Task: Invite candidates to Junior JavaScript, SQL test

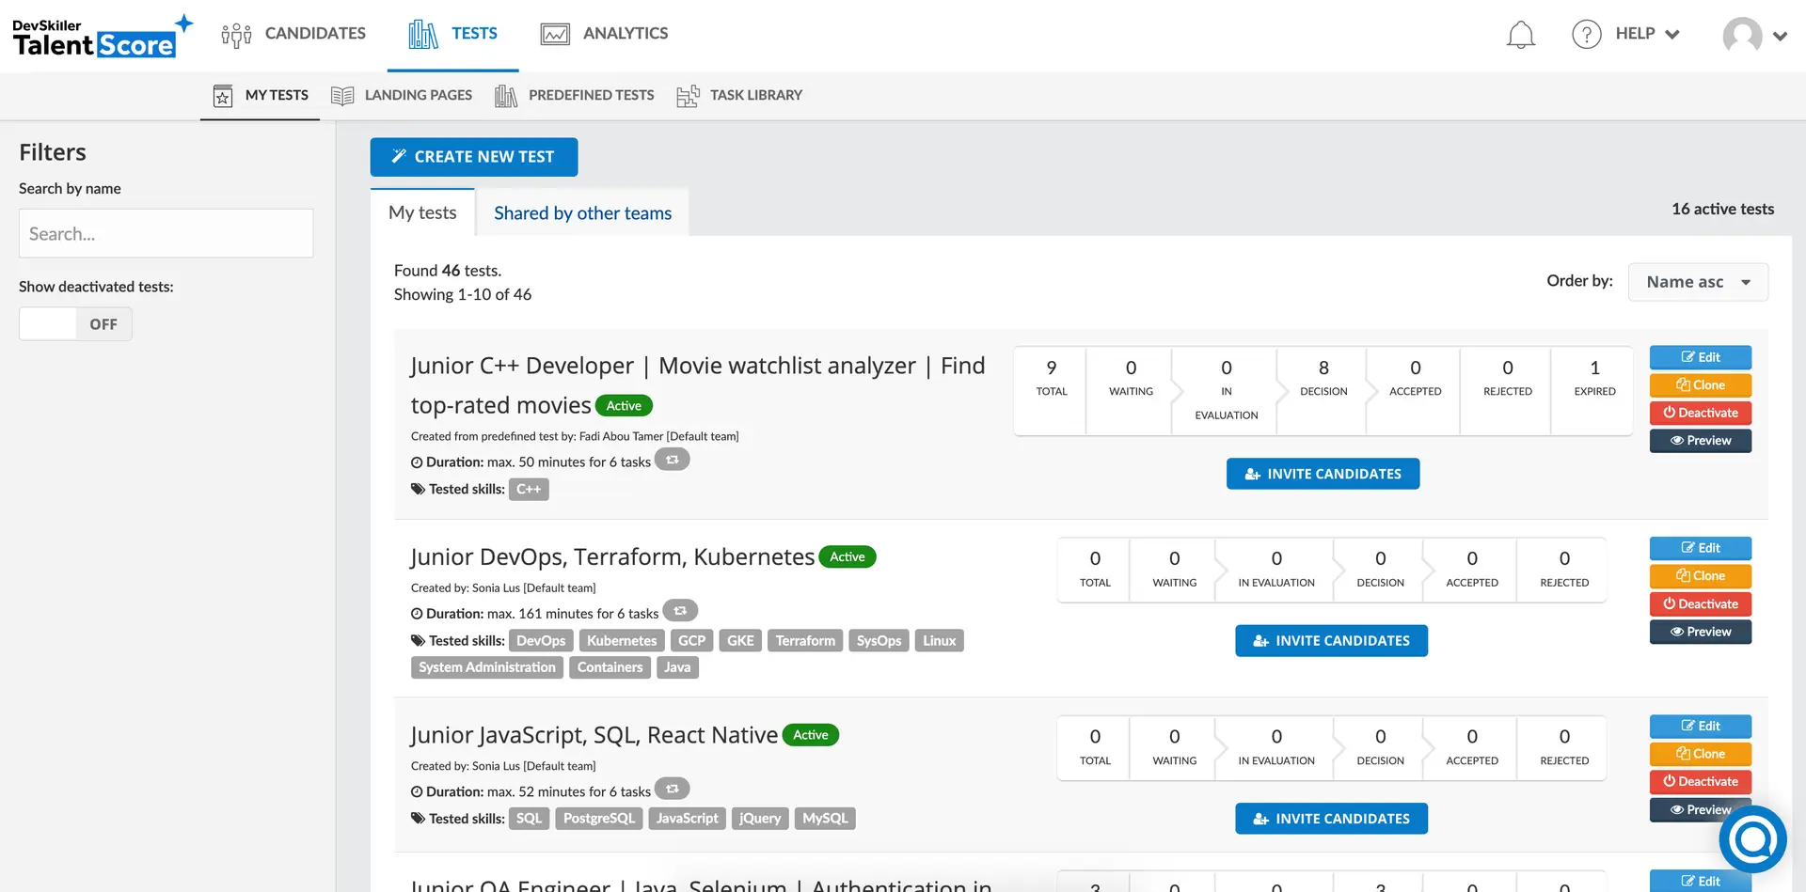Action: tap(1331, 819)
